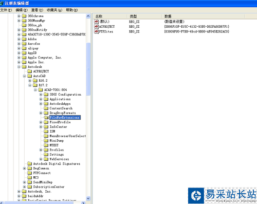The width and height of the screenshot is (257, 204).
Task: Click the SubscriptionCenter folder icon
Action: [x=30, y=187]
